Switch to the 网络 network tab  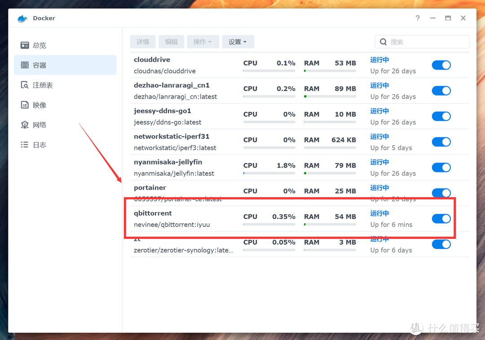tap(65, 125)
